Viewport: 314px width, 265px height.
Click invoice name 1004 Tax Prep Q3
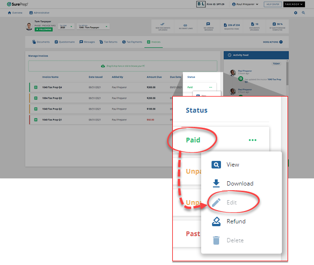(52, 98)
